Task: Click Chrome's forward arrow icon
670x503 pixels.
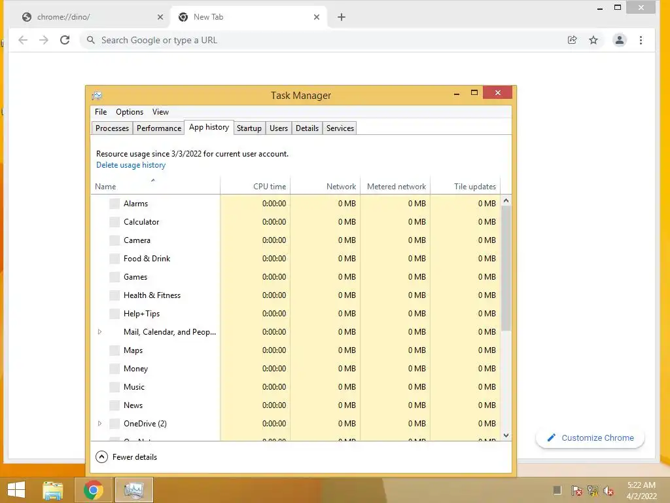Action: click(x=44, y=40)
